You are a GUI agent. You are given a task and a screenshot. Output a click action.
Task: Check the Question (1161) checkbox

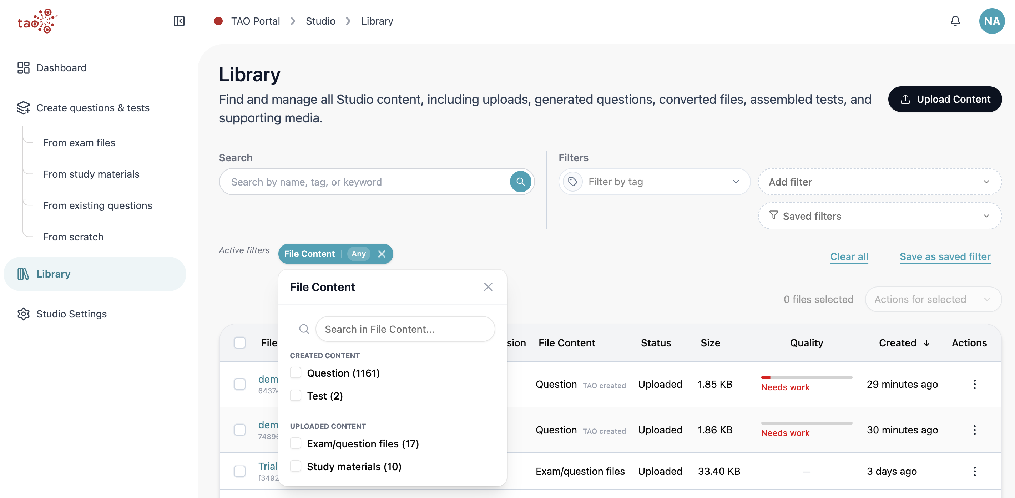[x=296, y=373]
